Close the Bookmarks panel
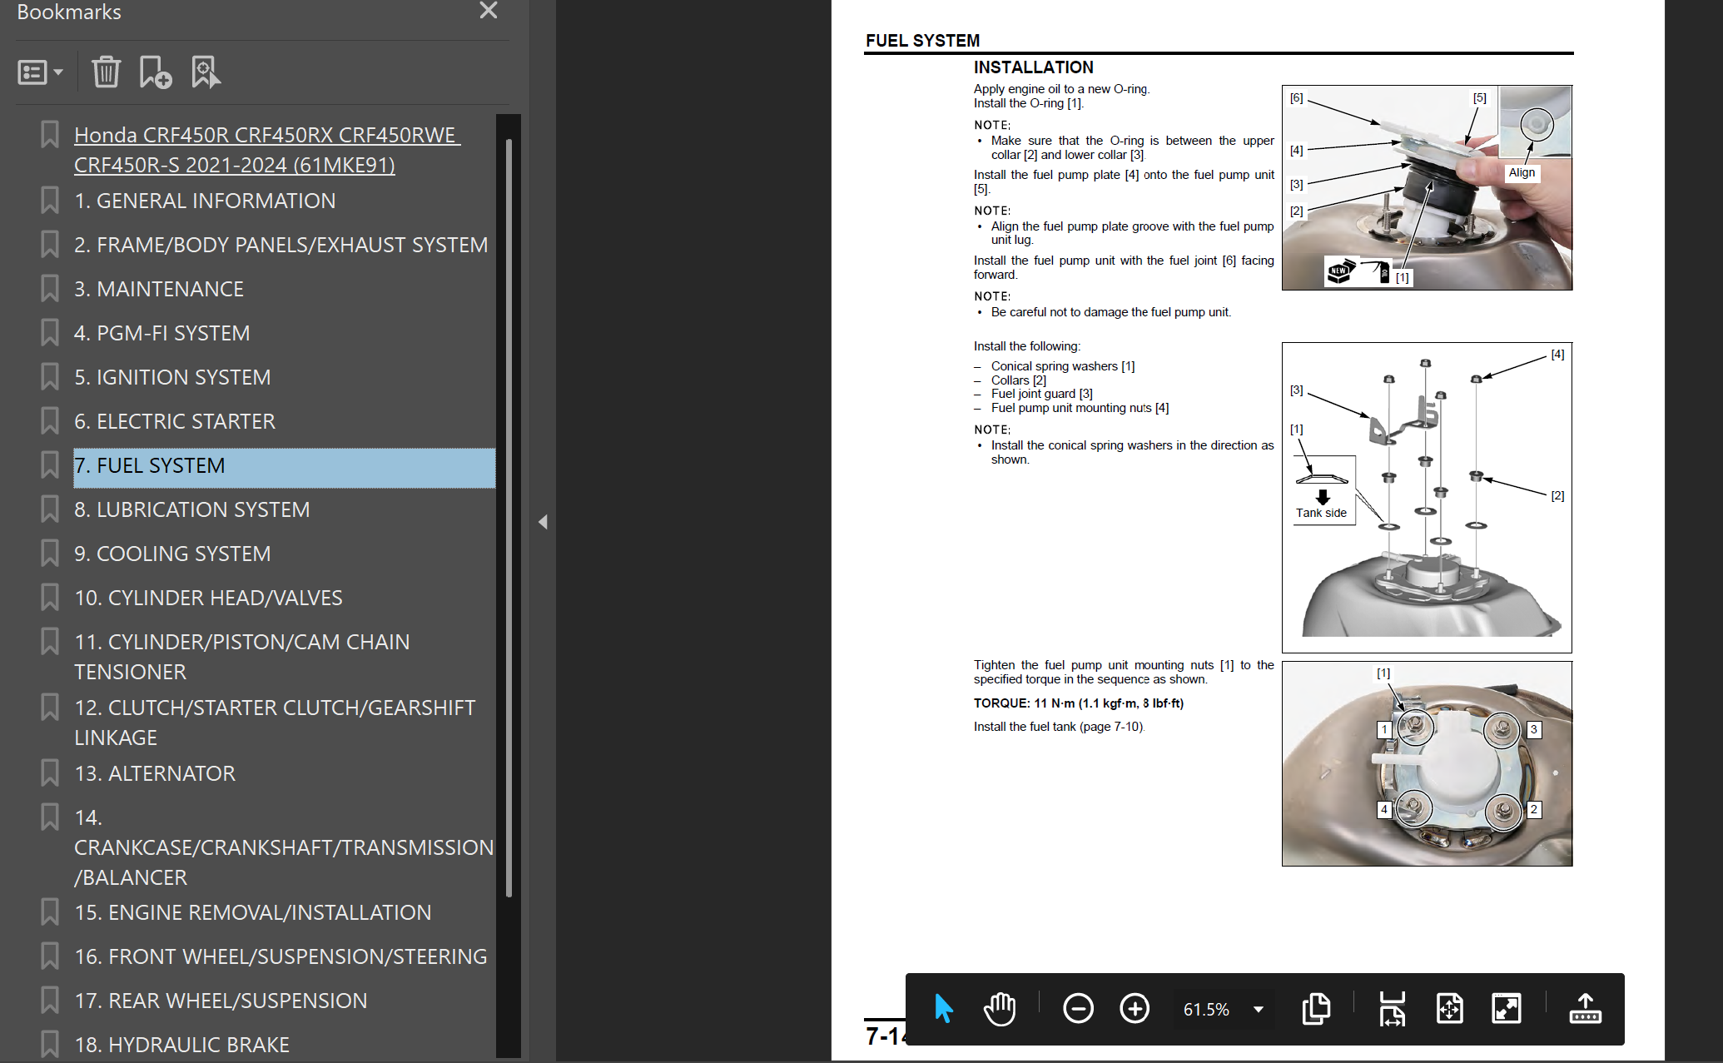Viewport: 1723px width, 1063px height. coord(489,11)
